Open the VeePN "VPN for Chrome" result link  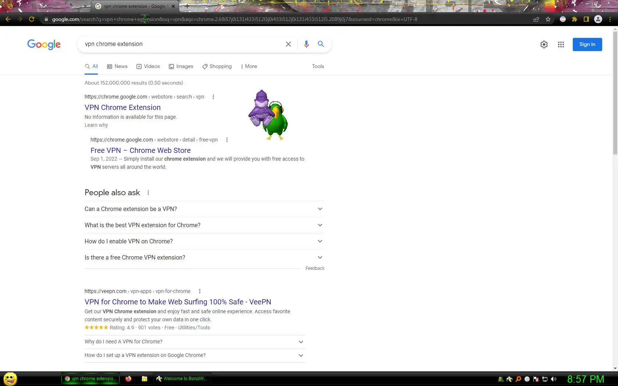pos(178,302)
